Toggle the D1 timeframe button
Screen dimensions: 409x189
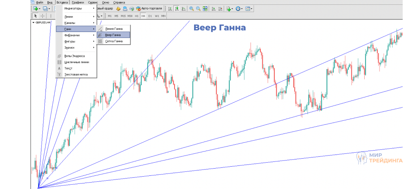[150, 16]
